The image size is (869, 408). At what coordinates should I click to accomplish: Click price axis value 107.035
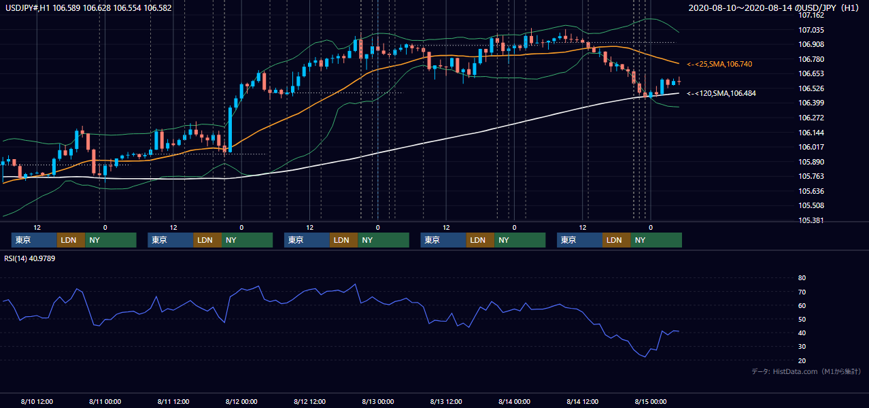pyautogui.click(x=811, y=30)
